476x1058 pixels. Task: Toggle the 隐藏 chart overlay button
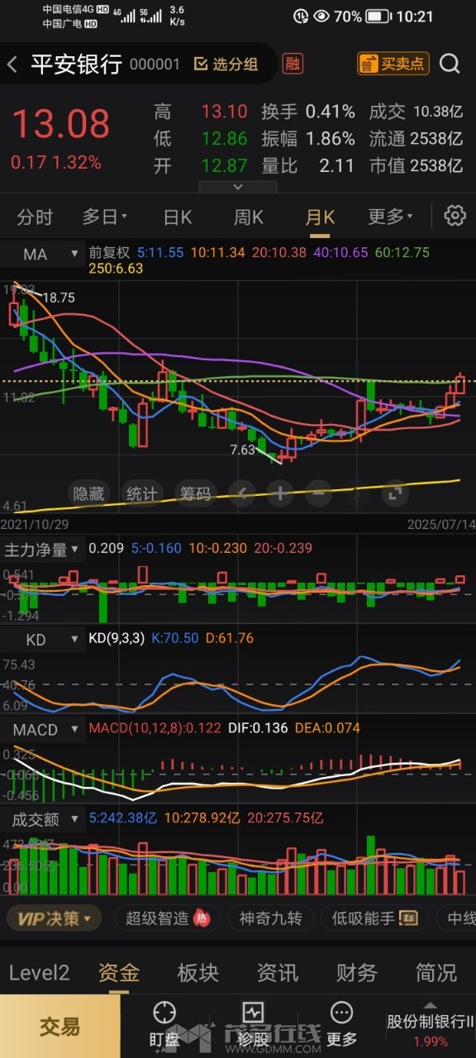click(x=89, y=494)
